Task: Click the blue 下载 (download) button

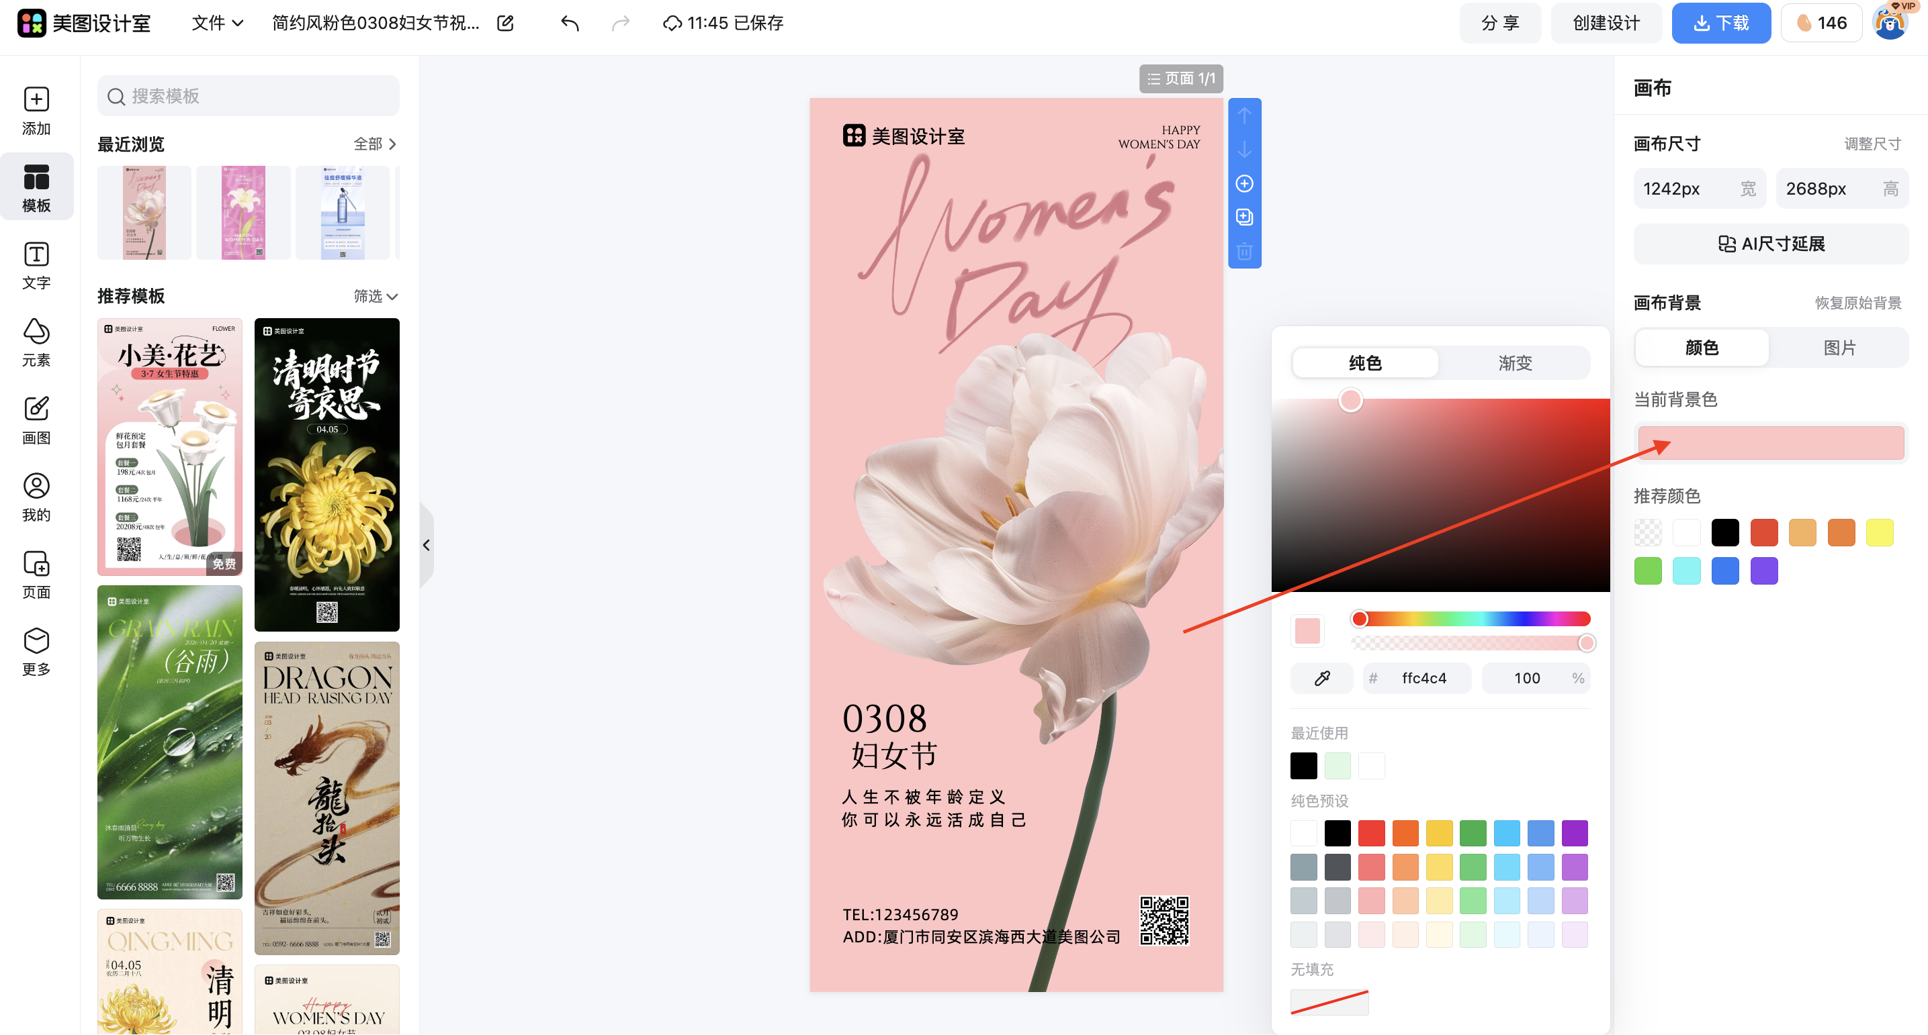Action: click(x=1720, y=23)
